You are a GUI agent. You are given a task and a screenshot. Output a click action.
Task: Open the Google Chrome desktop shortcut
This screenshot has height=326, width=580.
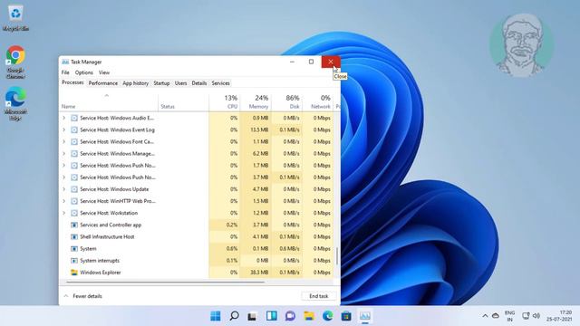click(15, 62)
